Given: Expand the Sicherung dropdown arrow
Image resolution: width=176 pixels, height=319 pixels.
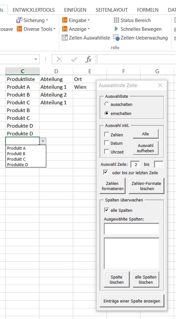Looking at the screenshot, I should point(47,20).
